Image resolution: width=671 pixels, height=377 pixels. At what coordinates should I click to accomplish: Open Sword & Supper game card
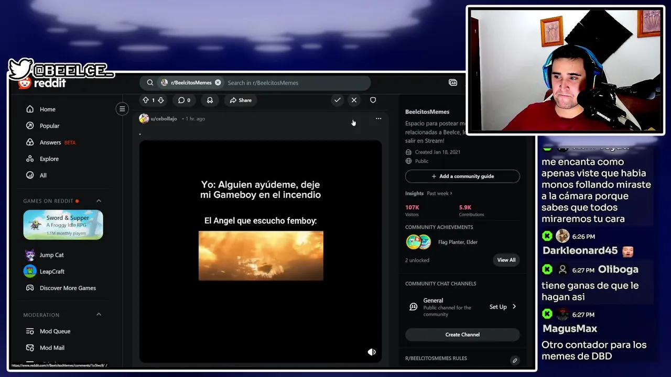pos(63,225)
